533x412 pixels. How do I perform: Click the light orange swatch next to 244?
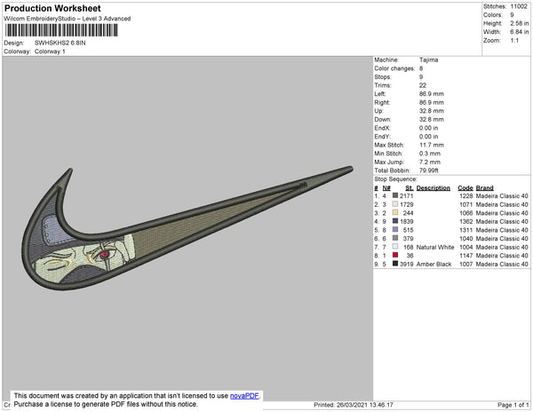coord(395,212)
